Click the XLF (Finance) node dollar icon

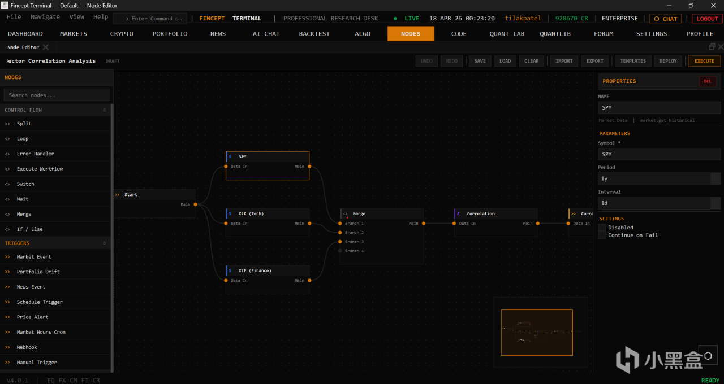click(230, 270)
